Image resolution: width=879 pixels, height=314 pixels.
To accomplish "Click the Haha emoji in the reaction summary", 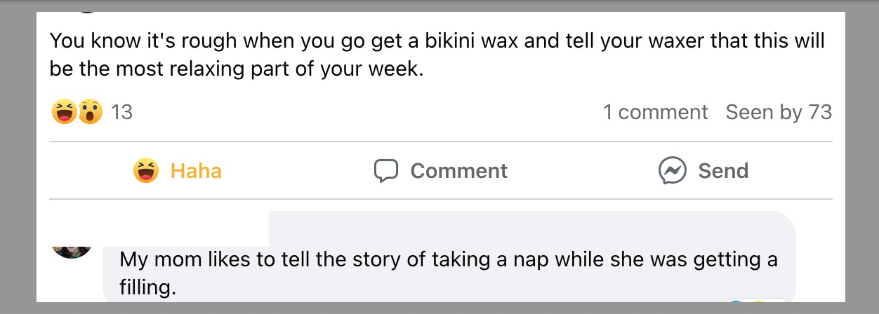I will (x=64, y=111).
